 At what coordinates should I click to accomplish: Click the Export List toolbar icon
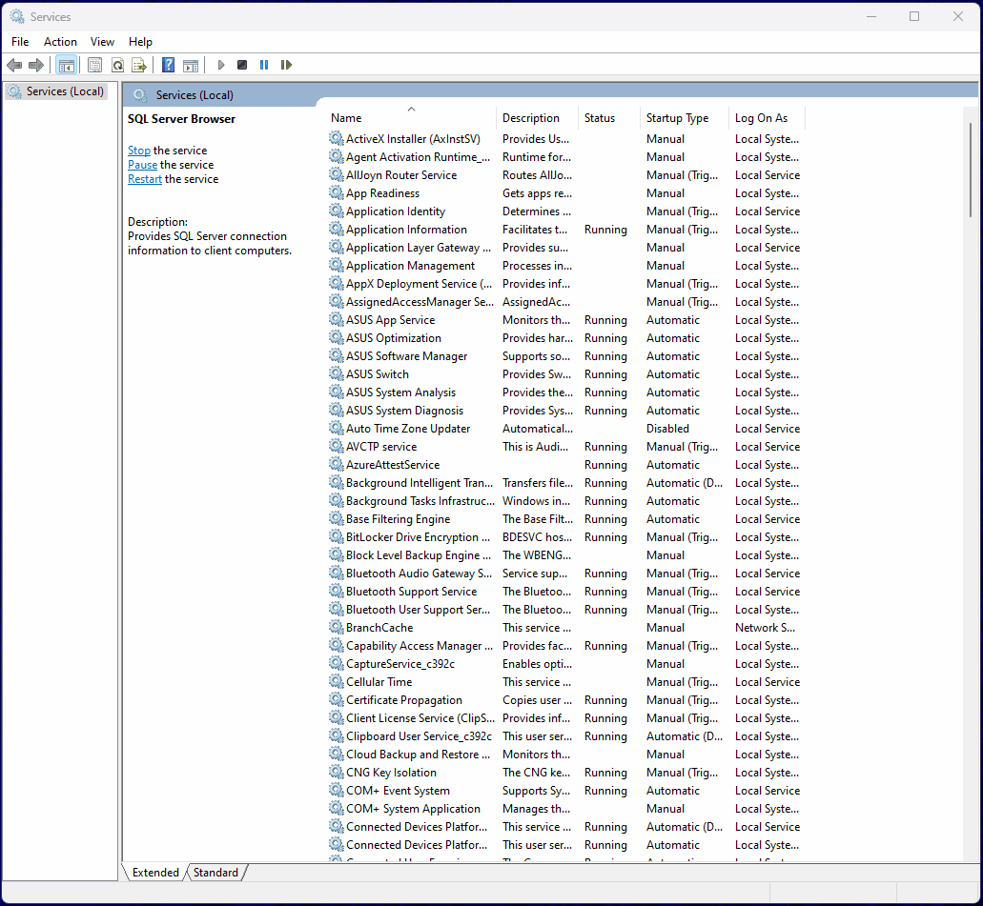[x=139, y=65]
